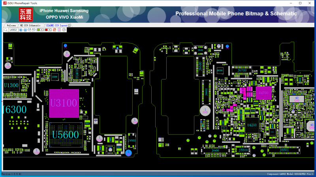Click the magnifier search icon
Screen dimensions: 316x177
coord(6,30)
